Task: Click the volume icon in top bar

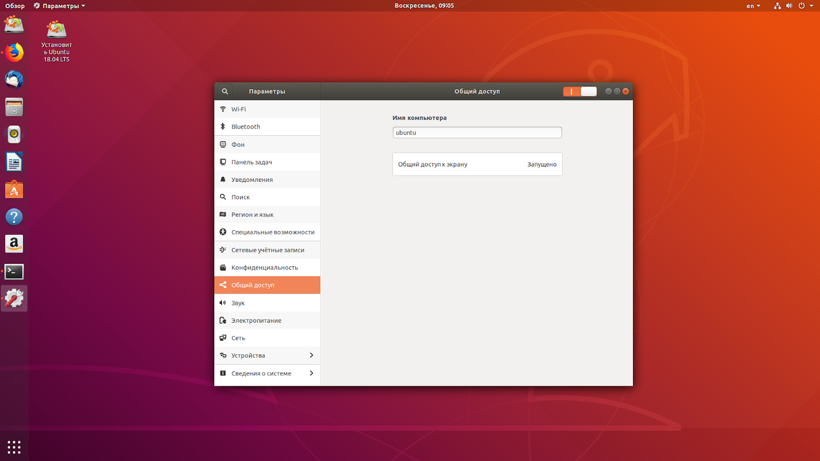Action: tap(789, 6)
